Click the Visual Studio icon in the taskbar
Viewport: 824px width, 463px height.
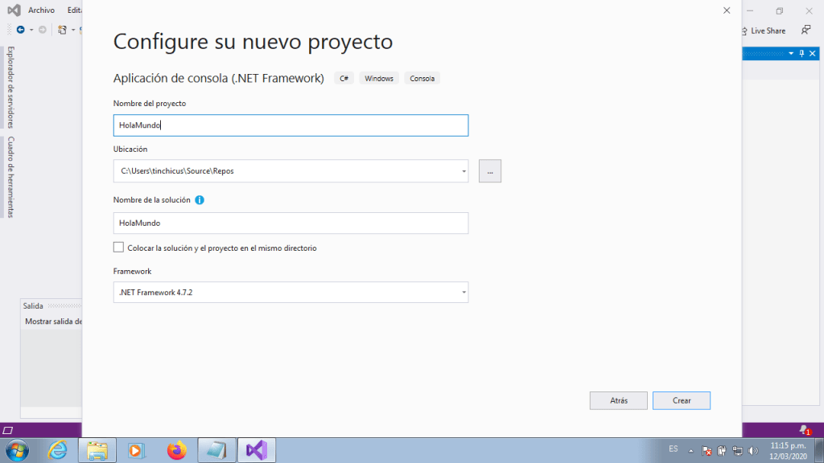(257, 450)
